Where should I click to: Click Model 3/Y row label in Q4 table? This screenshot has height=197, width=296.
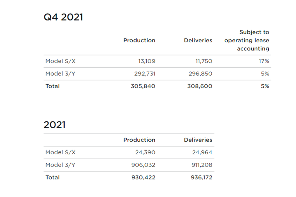click(60, 73)
